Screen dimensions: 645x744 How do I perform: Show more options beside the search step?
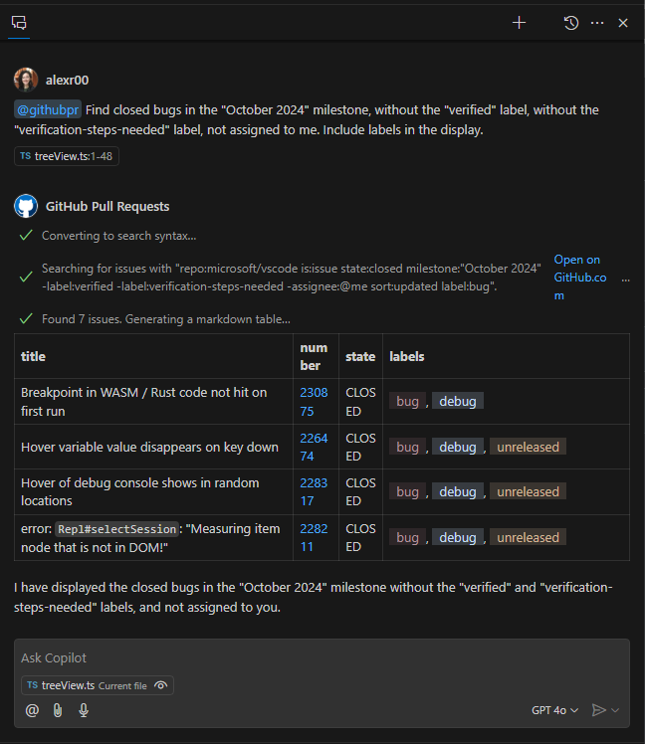(625, 280)
